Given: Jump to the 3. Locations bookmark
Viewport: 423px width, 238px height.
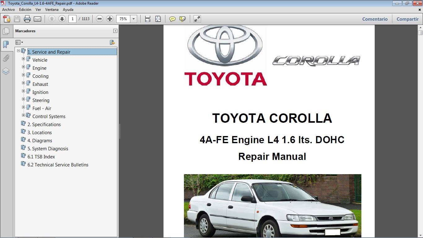Looking at the screenshot, I should click(40, 133).
